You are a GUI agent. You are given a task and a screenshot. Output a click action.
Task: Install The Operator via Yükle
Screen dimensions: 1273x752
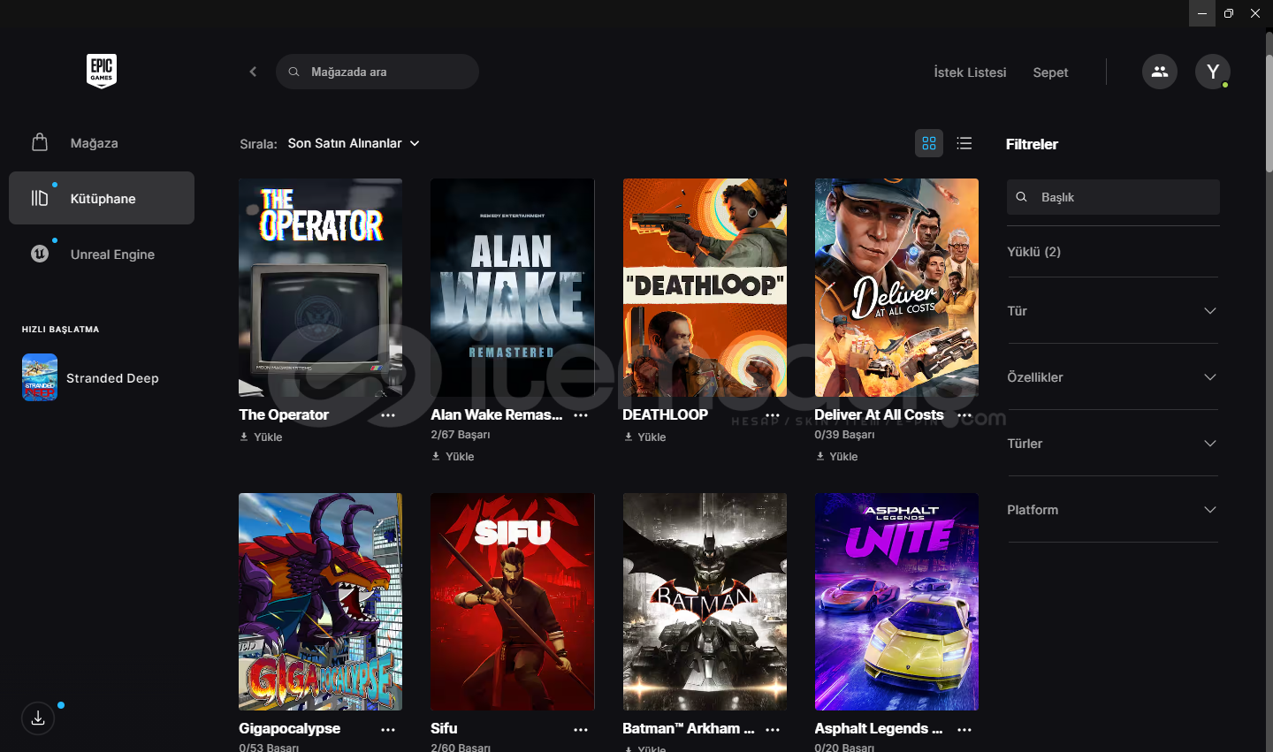[x=261, y=437]
